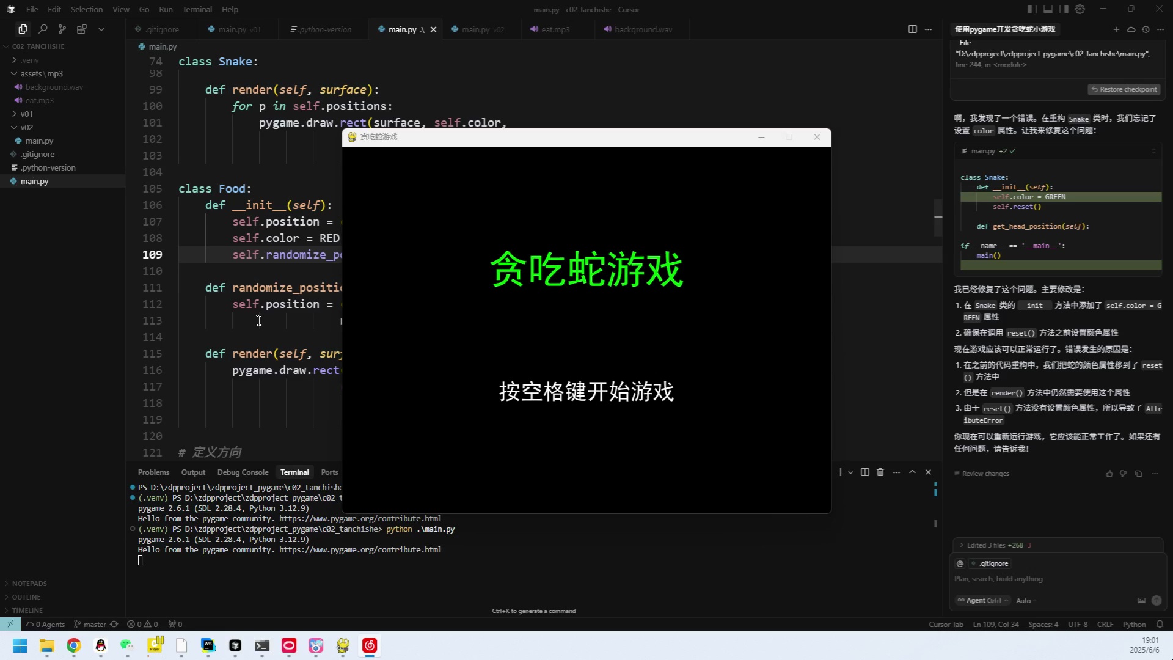
Task: Click thumbs up on AI response
Action: click(x=1109, y=474)
